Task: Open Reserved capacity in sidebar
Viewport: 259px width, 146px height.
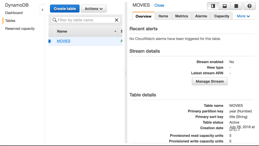Action: (x=20, y=29)
